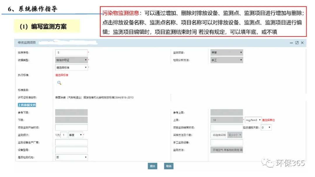Close the 修改监测项目 dialog

[302, 43]
